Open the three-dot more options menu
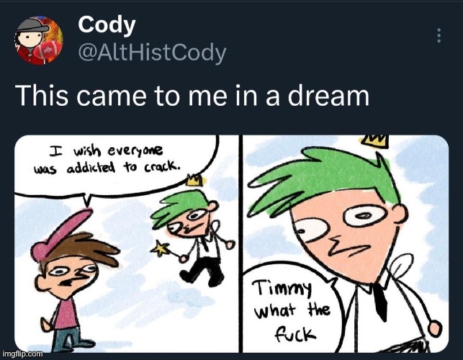The width and height of the screenshot is (463, 360). 439,36
